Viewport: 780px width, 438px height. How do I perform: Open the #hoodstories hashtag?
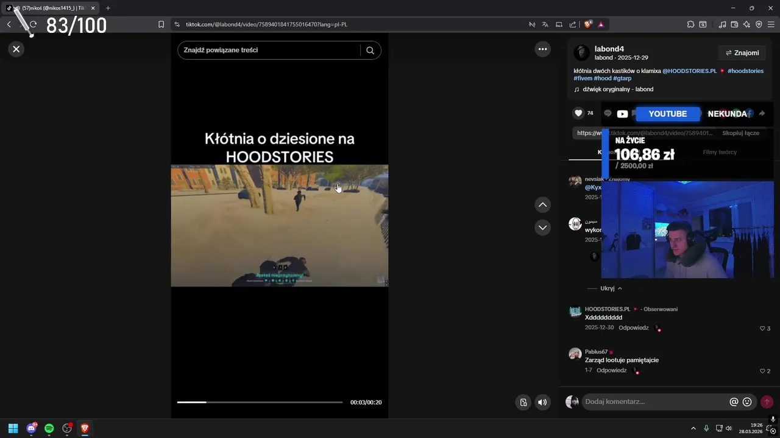(745, 71)
